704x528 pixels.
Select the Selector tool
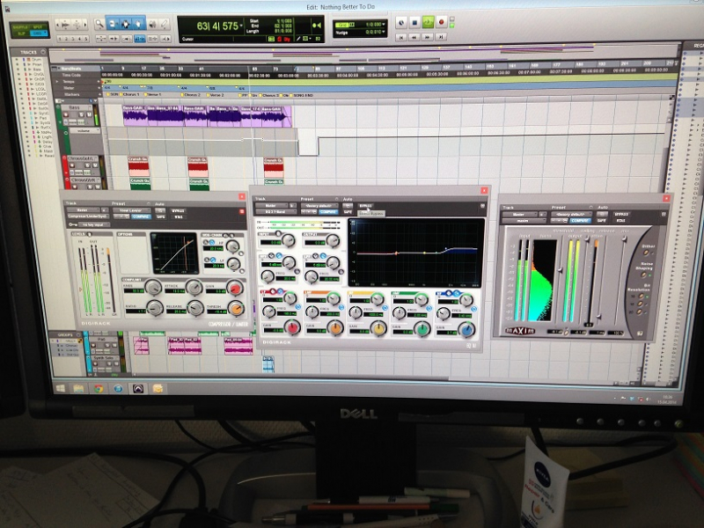pyautogui.click(x=126, y=24)
